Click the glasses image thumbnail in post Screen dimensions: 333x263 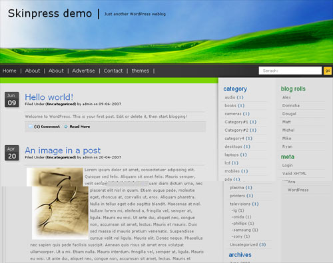click(x=58, y=203)
